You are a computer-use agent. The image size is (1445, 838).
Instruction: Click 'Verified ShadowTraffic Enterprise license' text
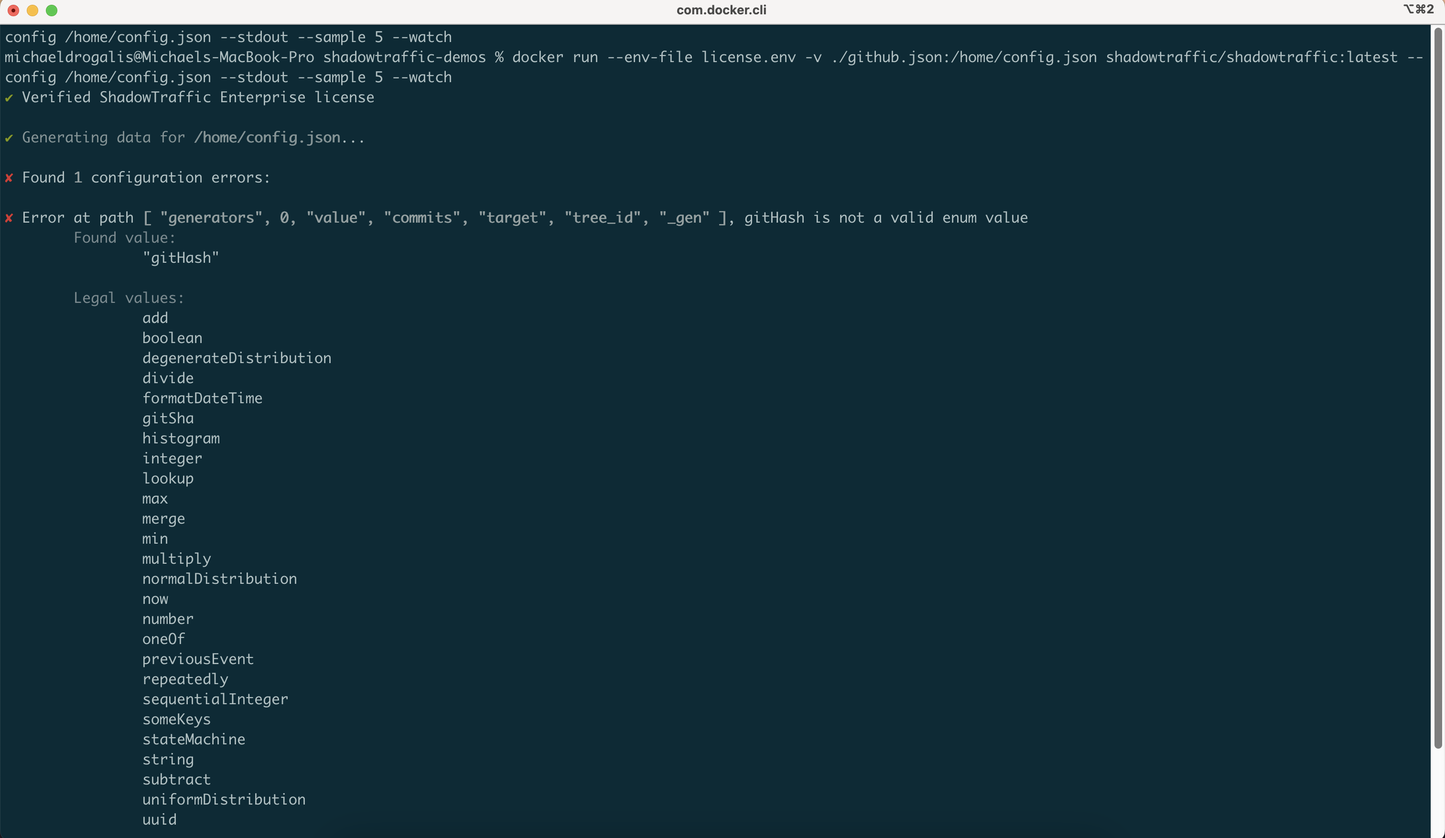(x=198, y=97)
